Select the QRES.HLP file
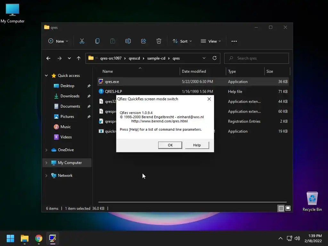The height and width of the screenshot is (246, 328). click(x=193, y=91)
